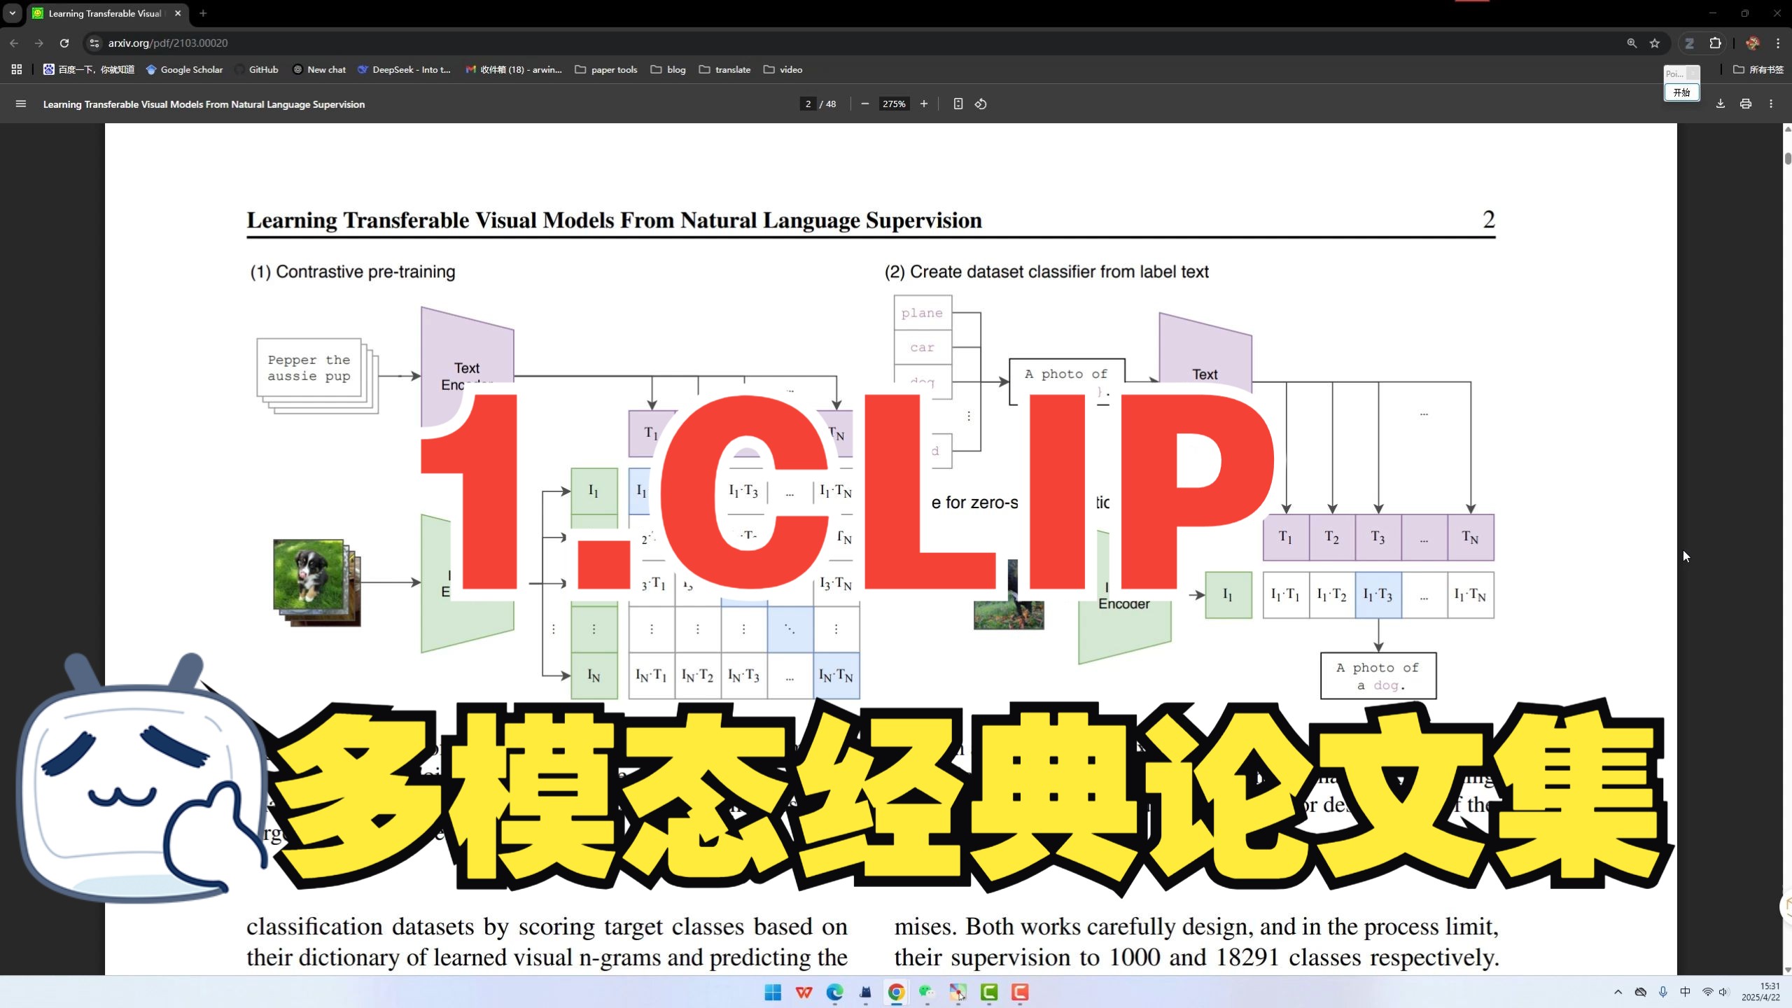1792x1008 pixels.
Task: Open PDF viewer more actions menu
Action: 1772,104
